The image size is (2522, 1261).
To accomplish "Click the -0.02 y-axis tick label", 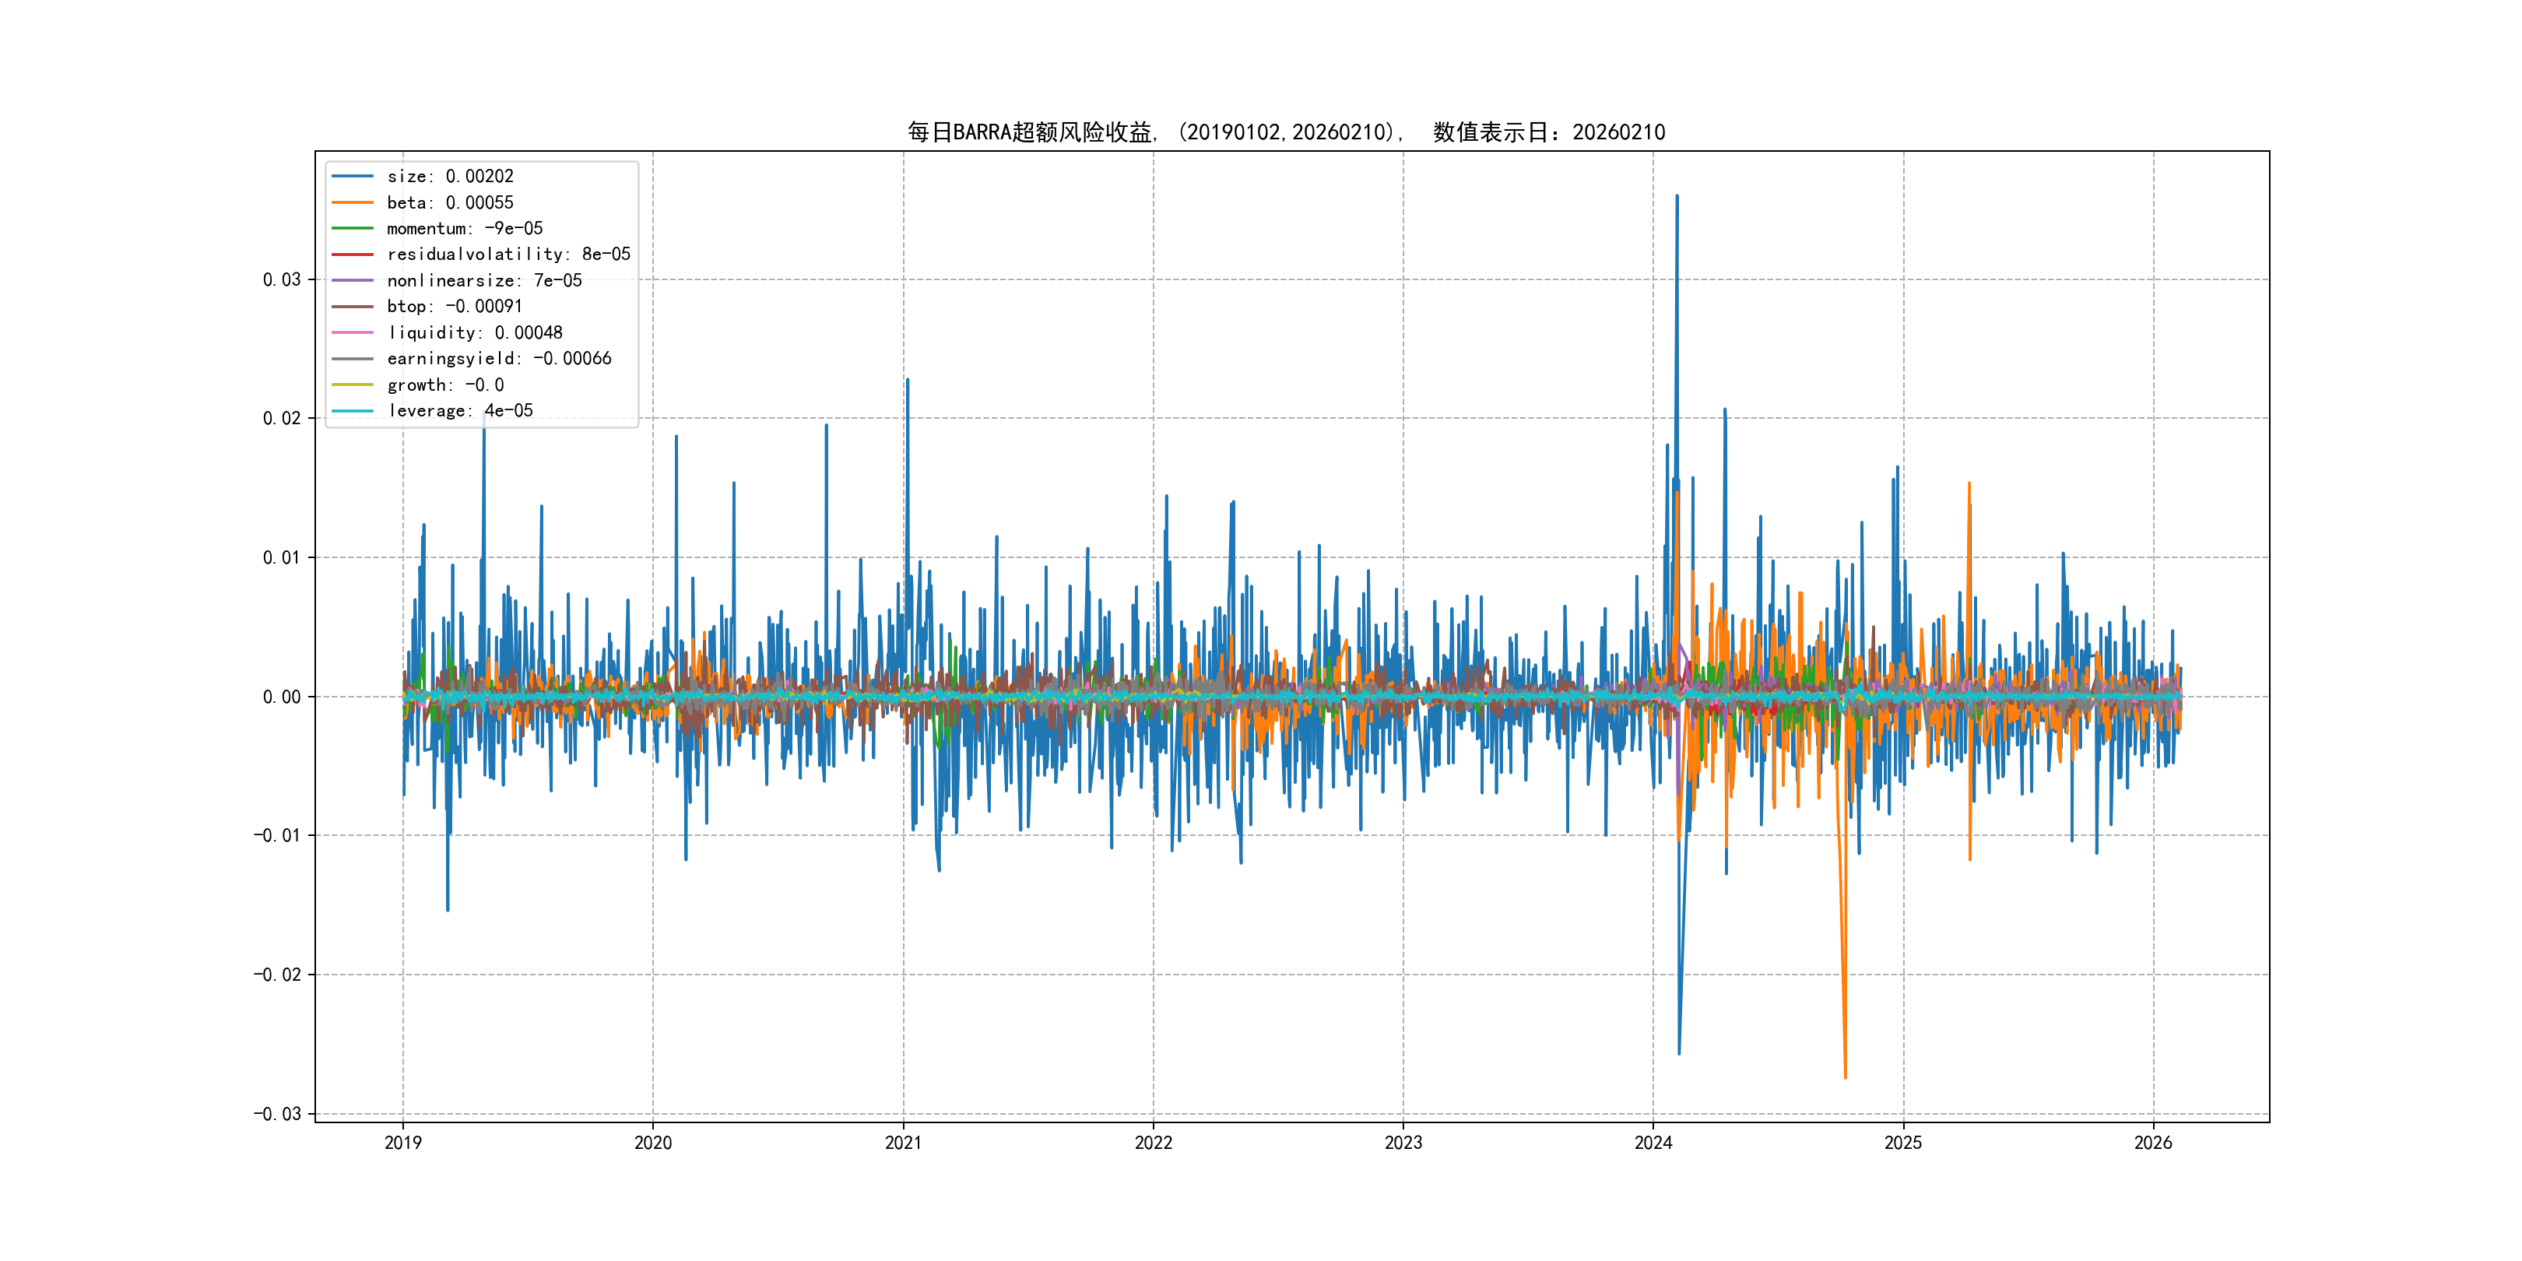I will coord(277,975).
